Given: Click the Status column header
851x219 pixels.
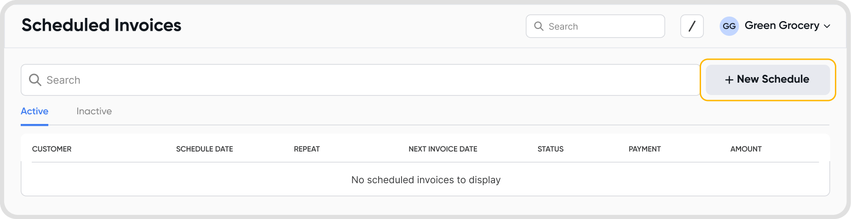Looking at the screenshot, I should pyautogui.click(x=550, y=149).
